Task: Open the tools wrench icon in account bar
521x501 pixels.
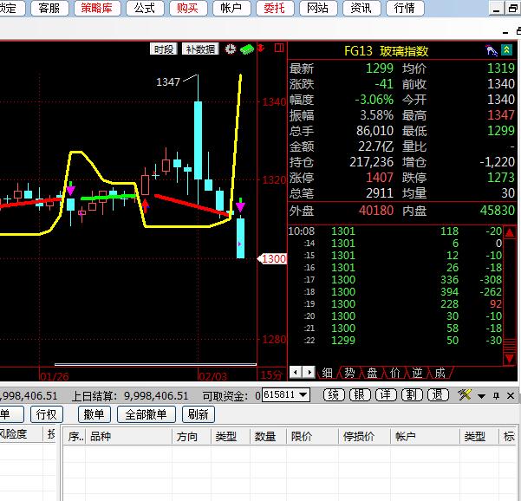Action: pyautogui.click(x=464, y=395)
